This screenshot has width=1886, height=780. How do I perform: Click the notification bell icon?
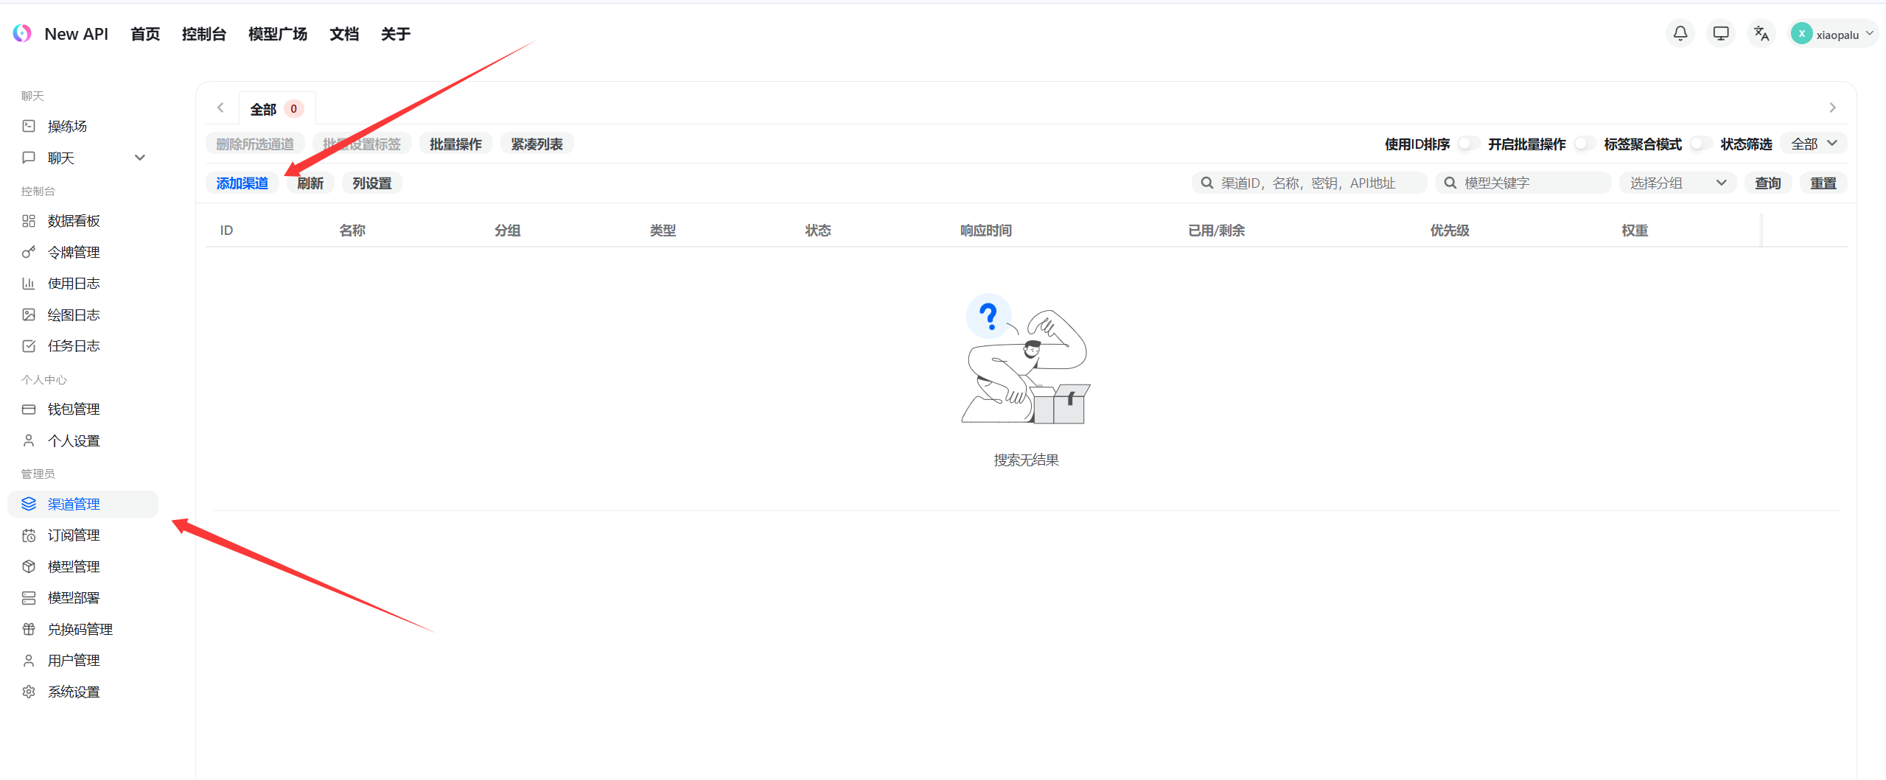[x=1680, y=34]
